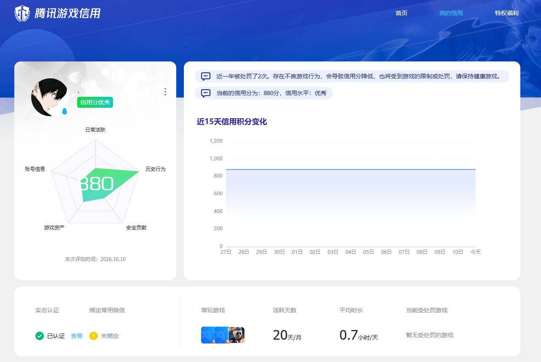Click 近15天信用积分变化 heading
541x362 pixels.
(x=232, y=122)
